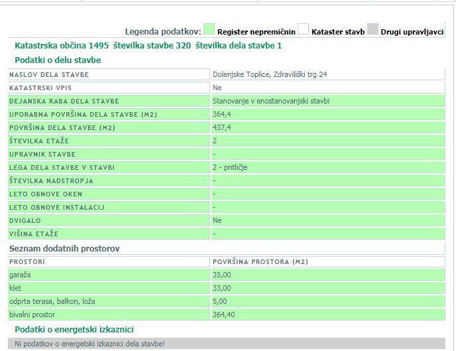This screenshot has height=351, width=456.
Task: Click the 'VIŠINA ETAŽE' label
Action: pyautogui.click(x=34, y=234)
